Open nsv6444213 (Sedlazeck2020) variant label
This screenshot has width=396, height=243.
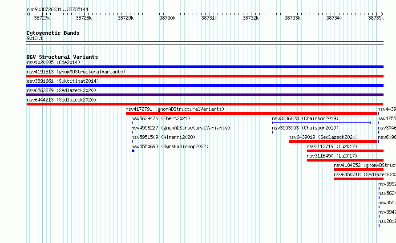[61, 100]
